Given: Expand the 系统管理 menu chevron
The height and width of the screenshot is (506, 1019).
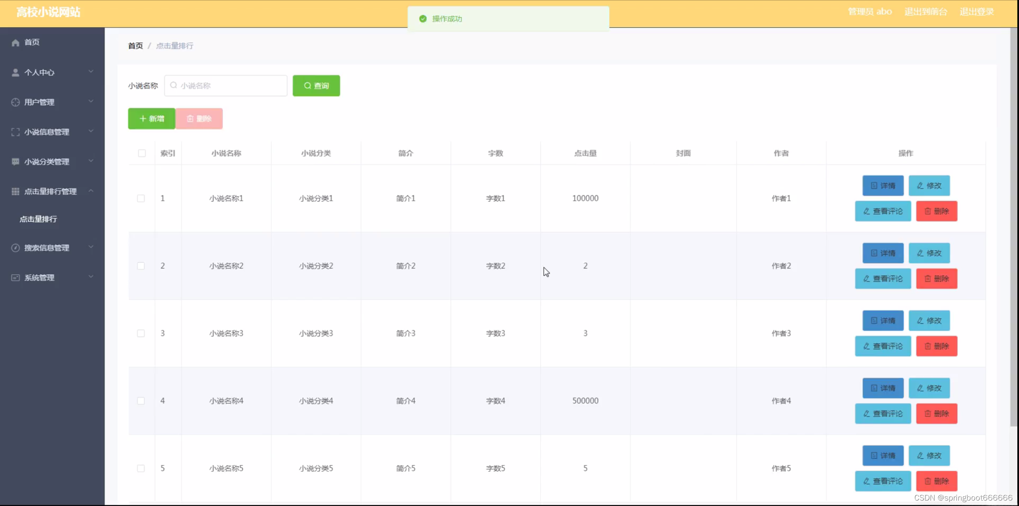Looking at the screenshot, I should [x=91, y=277].
